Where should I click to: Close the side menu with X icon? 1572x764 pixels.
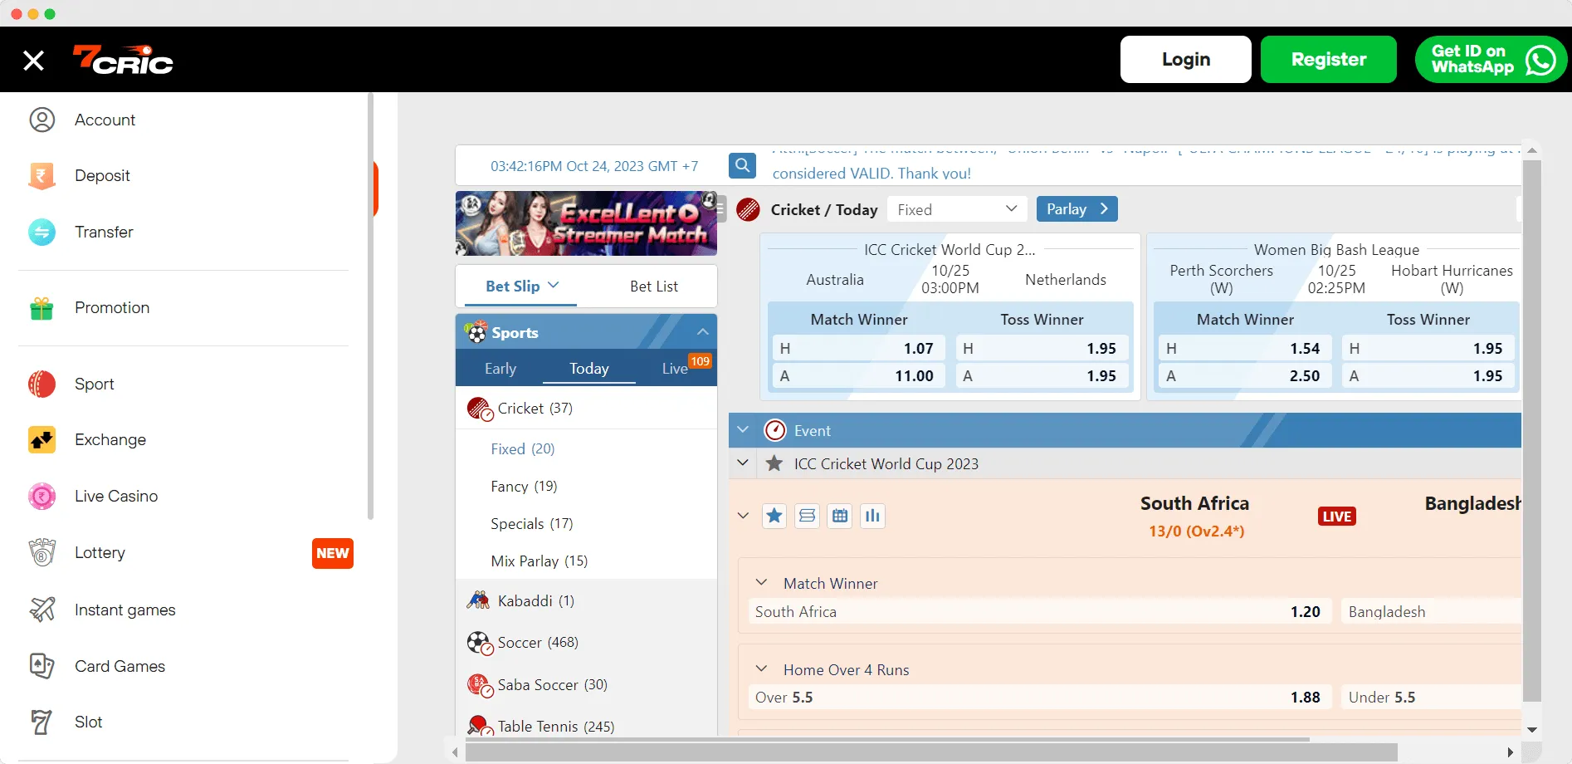pyautogui.click(x=33, y=60)
